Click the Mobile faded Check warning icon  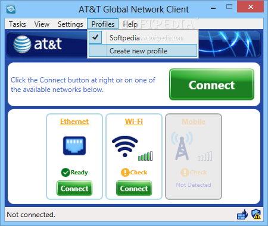click(185, 173)
